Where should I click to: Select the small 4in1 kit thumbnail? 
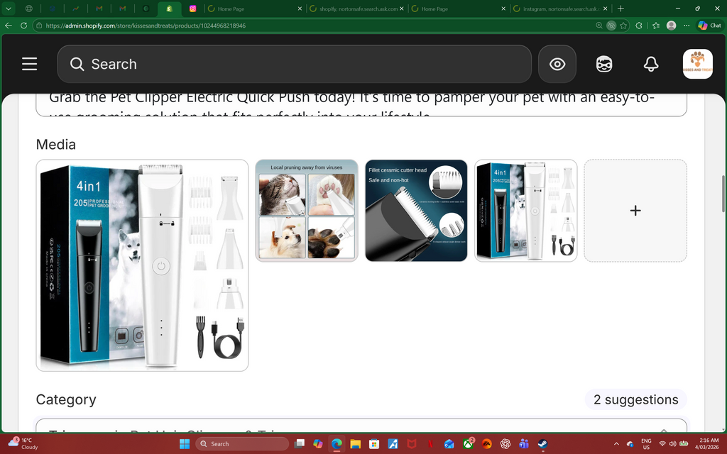tap(525, 210)
